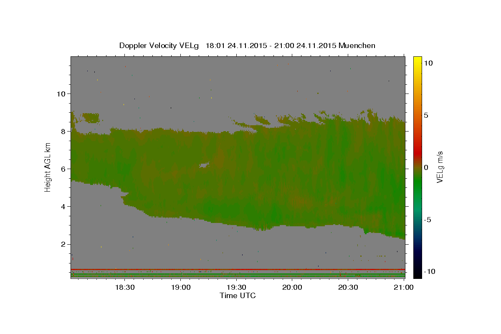Click the height tick label 6

[x=63, y=169]
